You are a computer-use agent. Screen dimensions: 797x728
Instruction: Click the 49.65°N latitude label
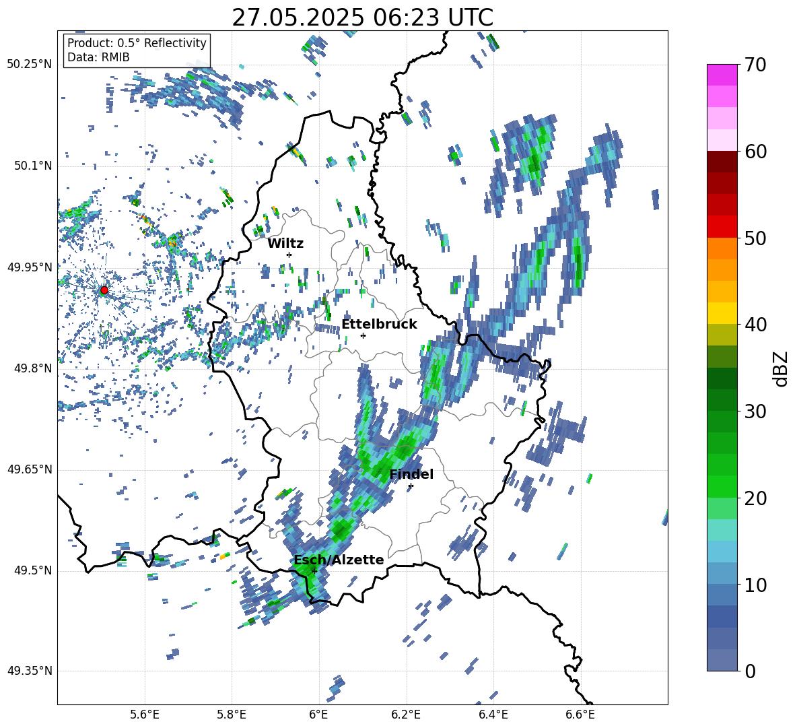click(30, 469)
